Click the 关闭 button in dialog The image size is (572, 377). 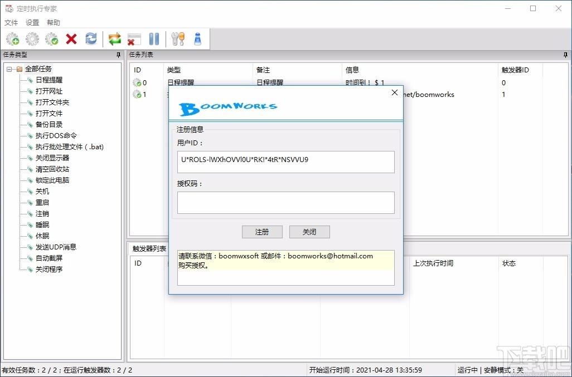(x=309, y=232)
